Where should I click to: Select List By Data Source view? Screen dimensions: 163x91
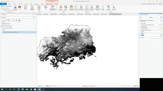(6, 20)
